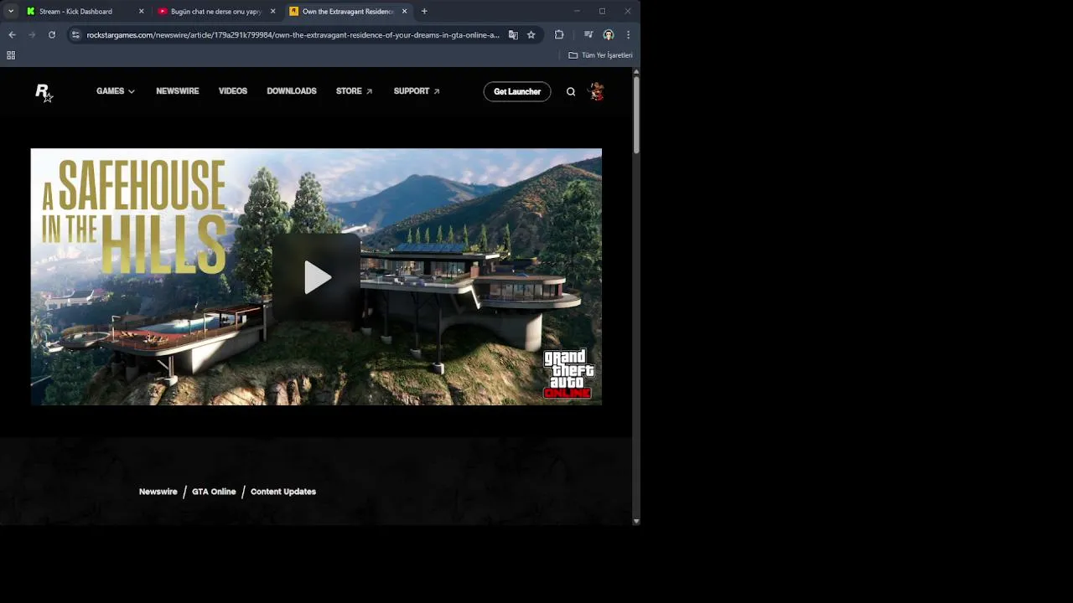Open the SUPPORT external link
Viewport: 1073px width, 603px height.
coord(417,91)
